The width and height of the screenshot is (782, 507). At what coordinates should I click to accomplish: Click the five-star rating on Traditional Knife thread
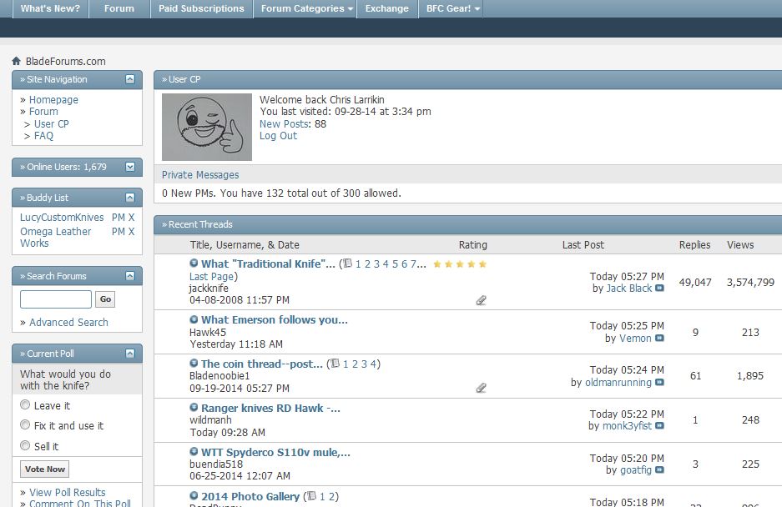pyautogui.click(x=459, y=264)
